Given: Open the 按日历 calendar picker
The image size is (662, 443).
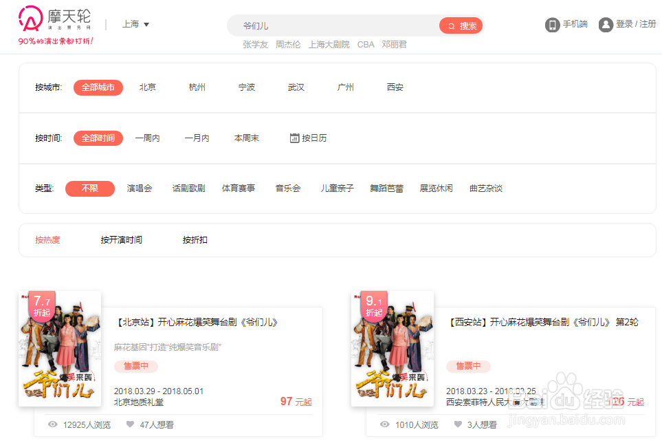Looking at the screenshot, I should point(308,138).
